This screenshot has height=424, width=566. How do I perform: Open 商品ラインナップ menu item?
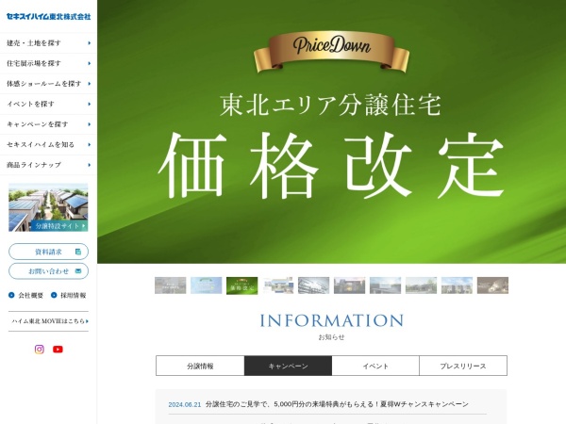48,165
